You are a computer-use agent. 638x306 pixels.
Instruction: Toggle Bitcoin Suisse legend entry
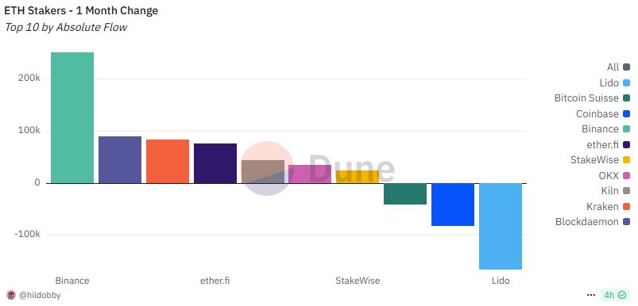(x=592, y=98)
